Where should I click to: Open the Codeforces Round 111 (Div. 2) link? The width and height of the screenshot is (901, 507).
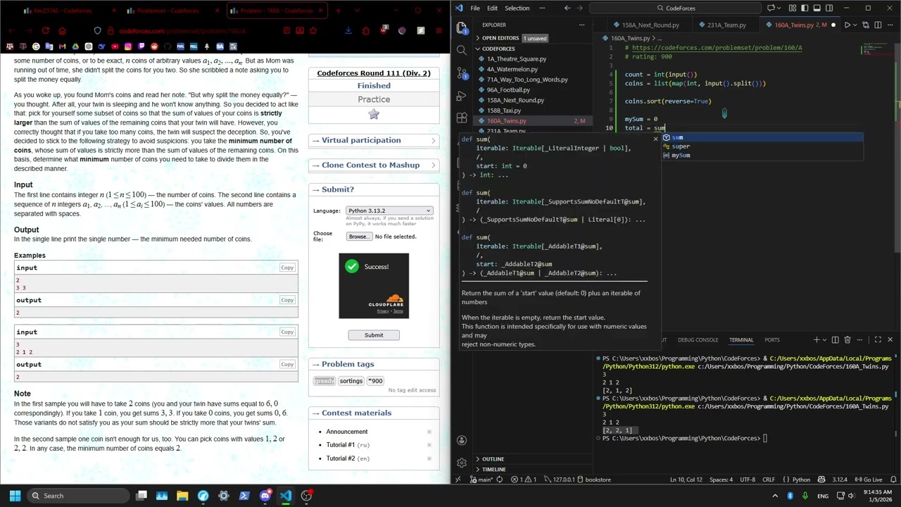point(374,73)
